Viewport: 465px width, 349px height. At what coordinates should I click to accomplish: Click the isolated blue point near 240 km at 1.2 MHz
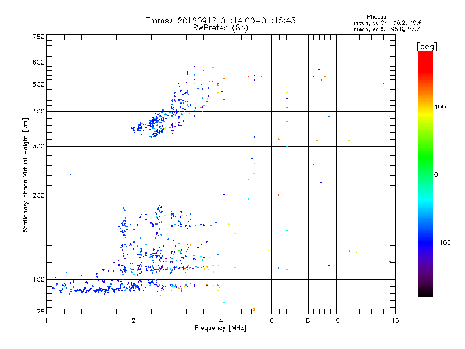click(x=70, y=174)
